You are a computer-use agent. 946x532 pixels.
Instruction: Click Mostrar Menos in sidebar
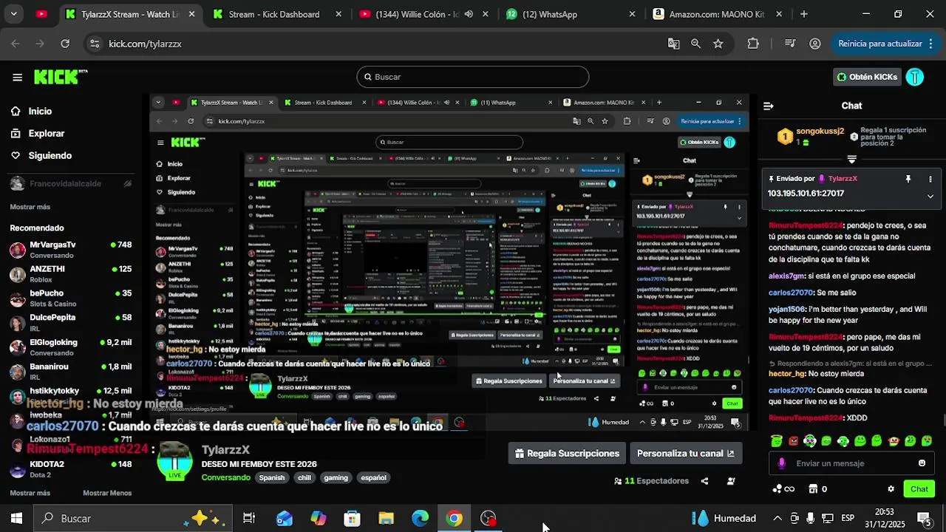[107, 493]
